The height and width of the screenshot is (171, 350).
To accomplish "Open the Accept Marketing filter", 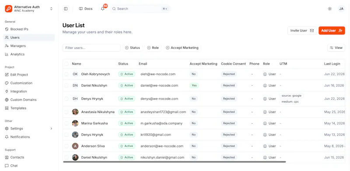I will 182,48.
